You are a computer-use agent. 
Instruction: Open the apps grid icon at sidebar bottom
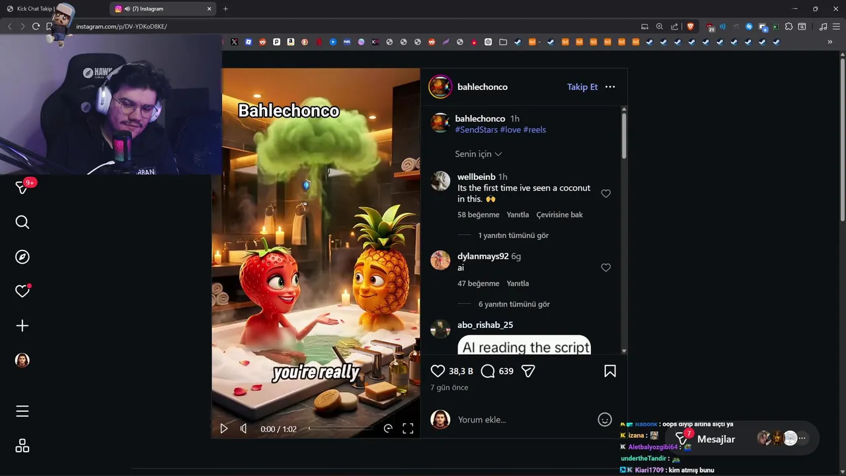pos(22,446)
